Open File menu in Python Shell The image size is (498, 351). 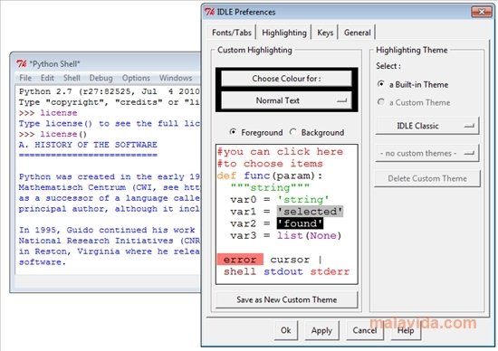25,78
